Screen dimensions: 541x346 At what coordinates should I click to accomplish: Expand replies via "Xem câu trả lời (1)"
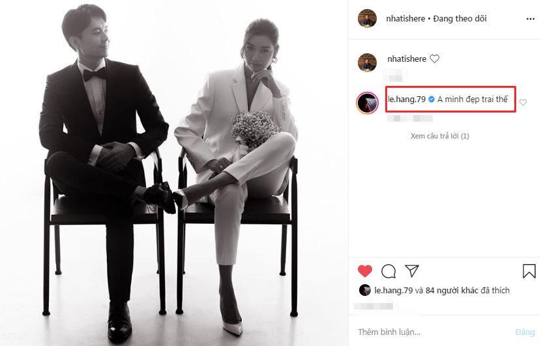point(439,136)
